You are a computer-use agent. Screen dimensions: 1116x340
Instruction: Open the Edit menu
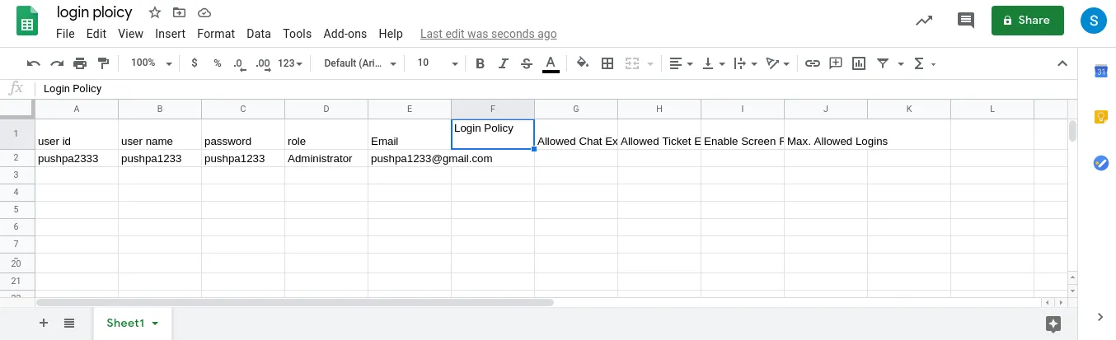96,34
